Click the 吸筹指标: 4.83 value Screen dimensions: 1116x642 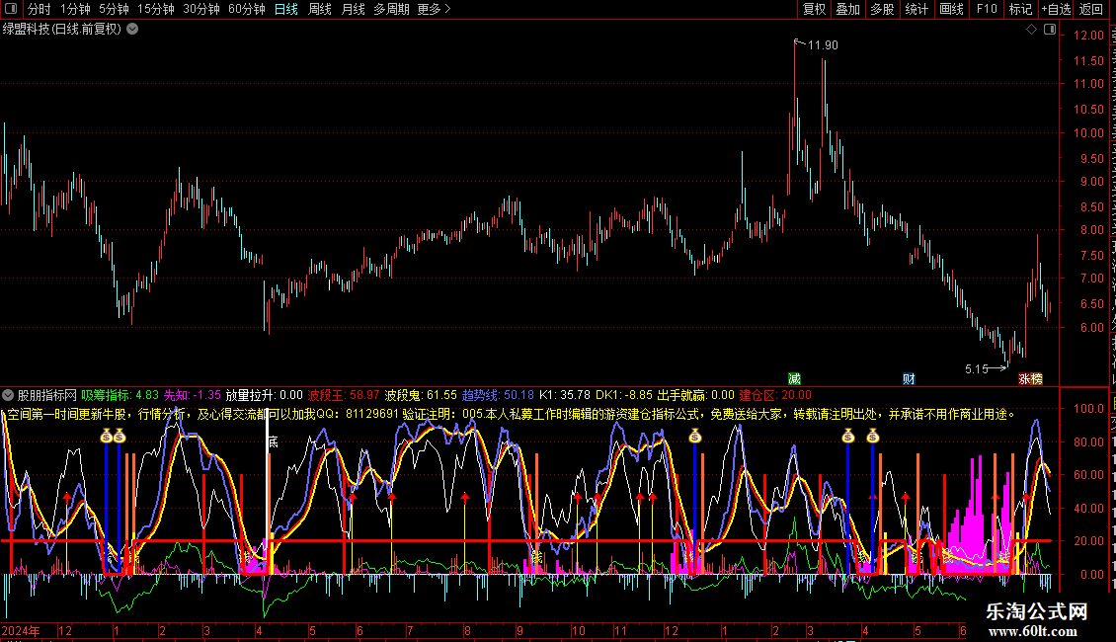click(x=120, y=395)
